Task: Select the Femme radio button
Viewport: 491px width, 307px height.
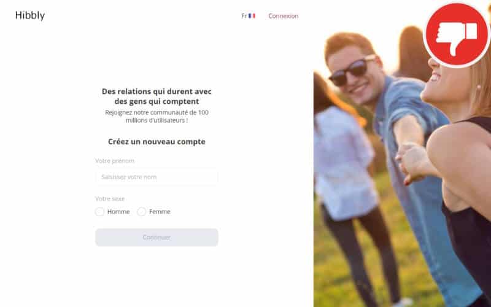Action: pyautogui.click(x=142, y=212)
